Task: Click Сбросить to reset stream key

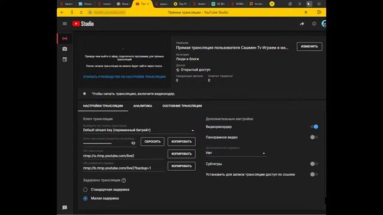Action: 153,142
